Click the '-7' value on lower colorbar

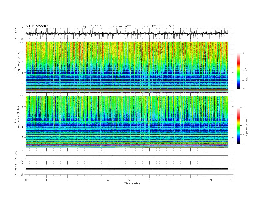[243, 144]
